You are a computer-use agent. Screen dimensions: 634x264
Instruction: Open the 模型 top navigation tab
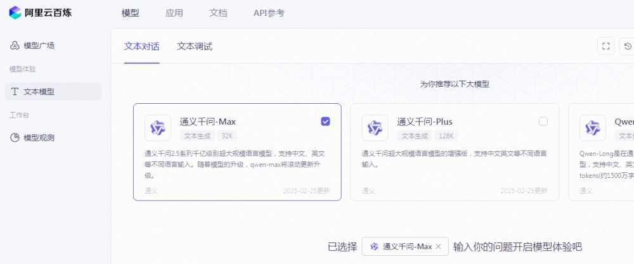(x=130, y=13)
